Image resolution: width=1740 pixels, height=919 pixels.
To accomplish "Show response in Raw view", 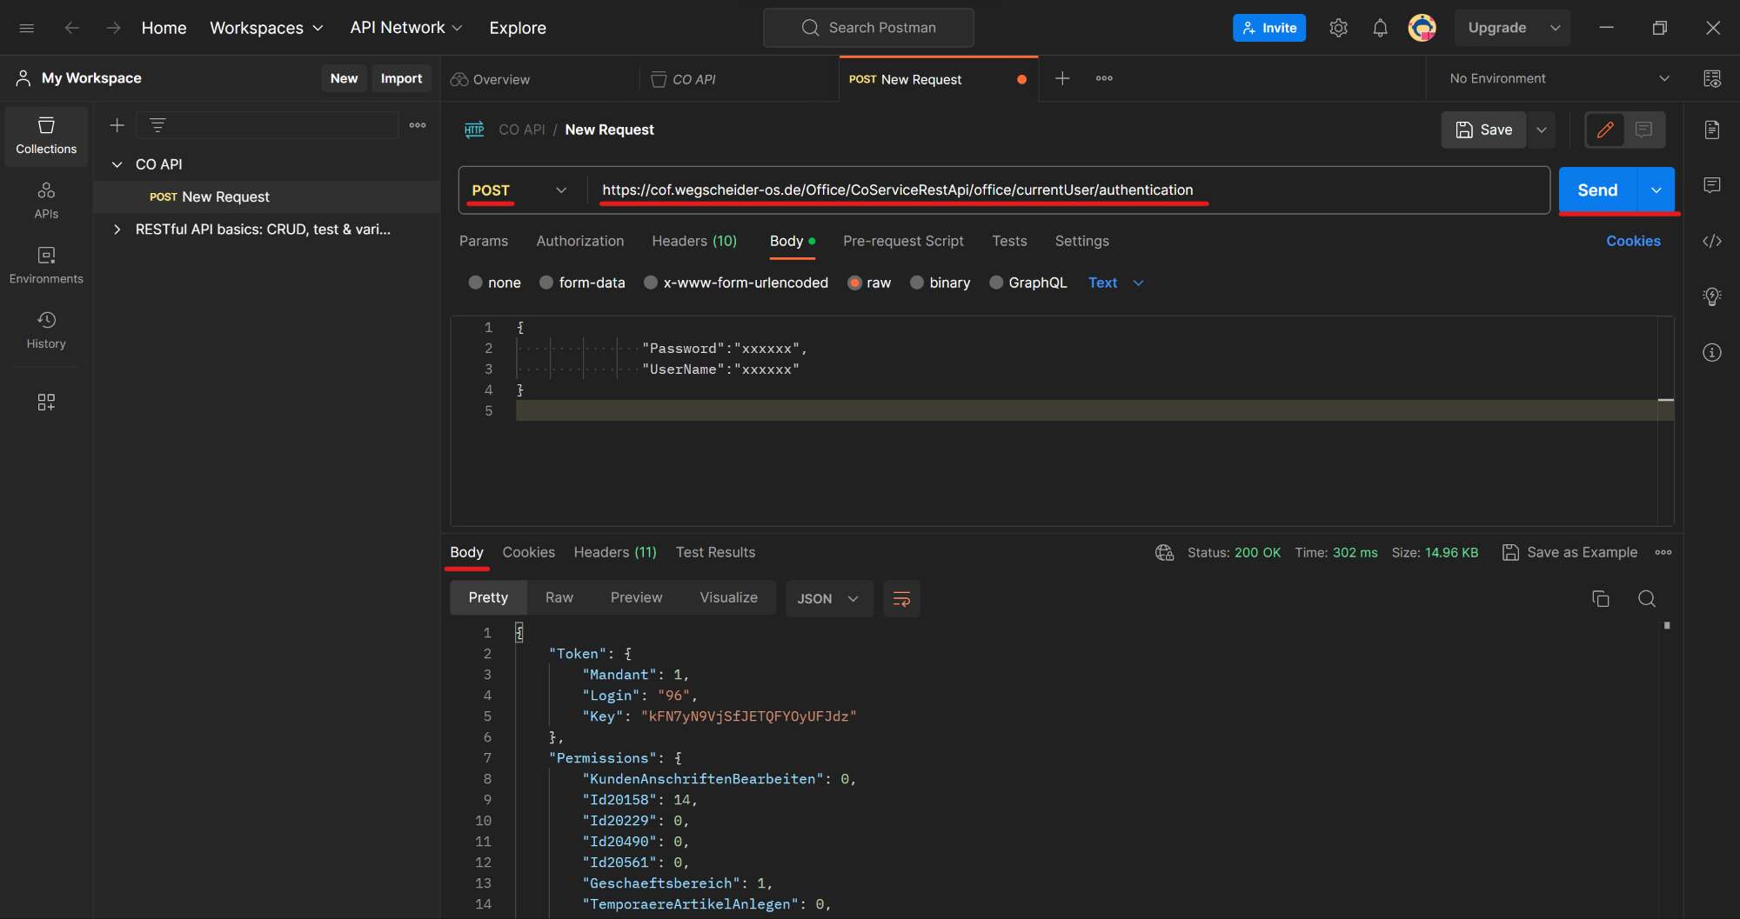I will tap(559, 598).
